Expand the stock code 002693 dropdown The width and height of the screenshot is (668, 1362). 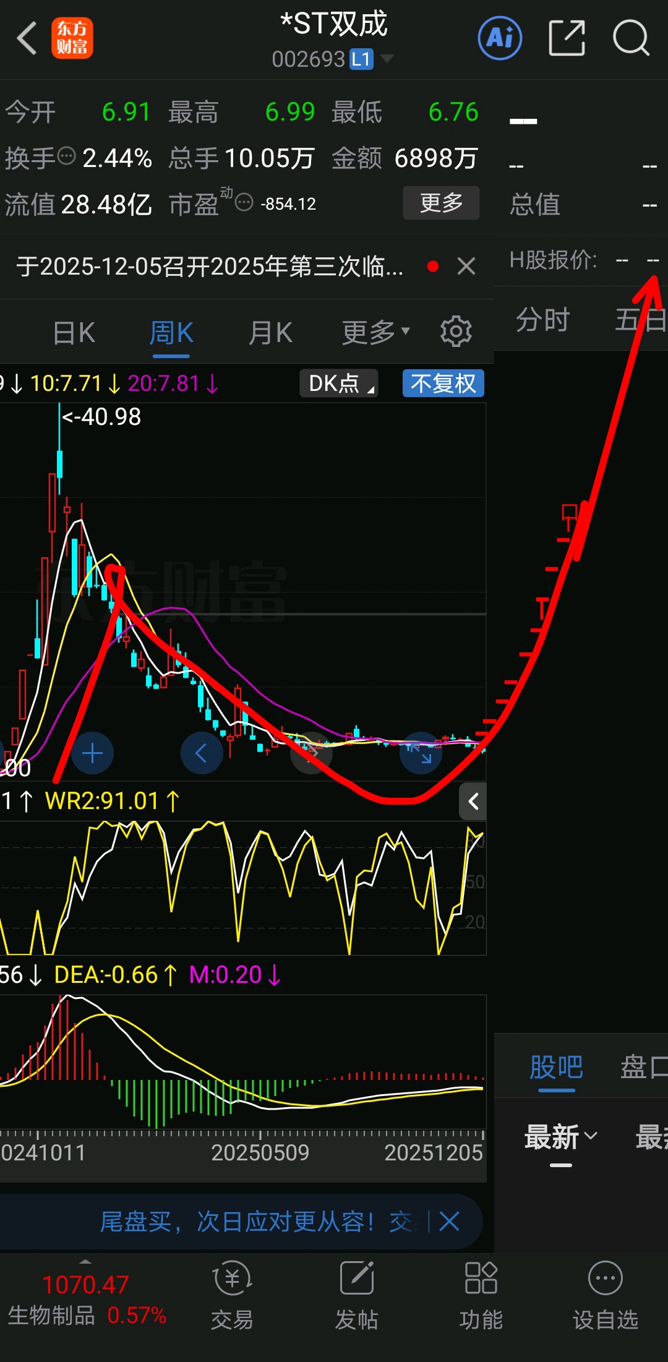pyautogui.click(x=387, y=59)
